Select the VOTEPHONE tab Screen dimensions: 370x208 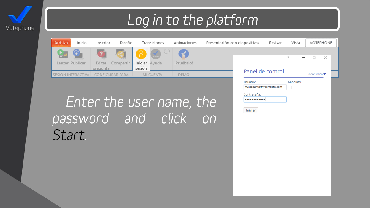click(321, 43)
